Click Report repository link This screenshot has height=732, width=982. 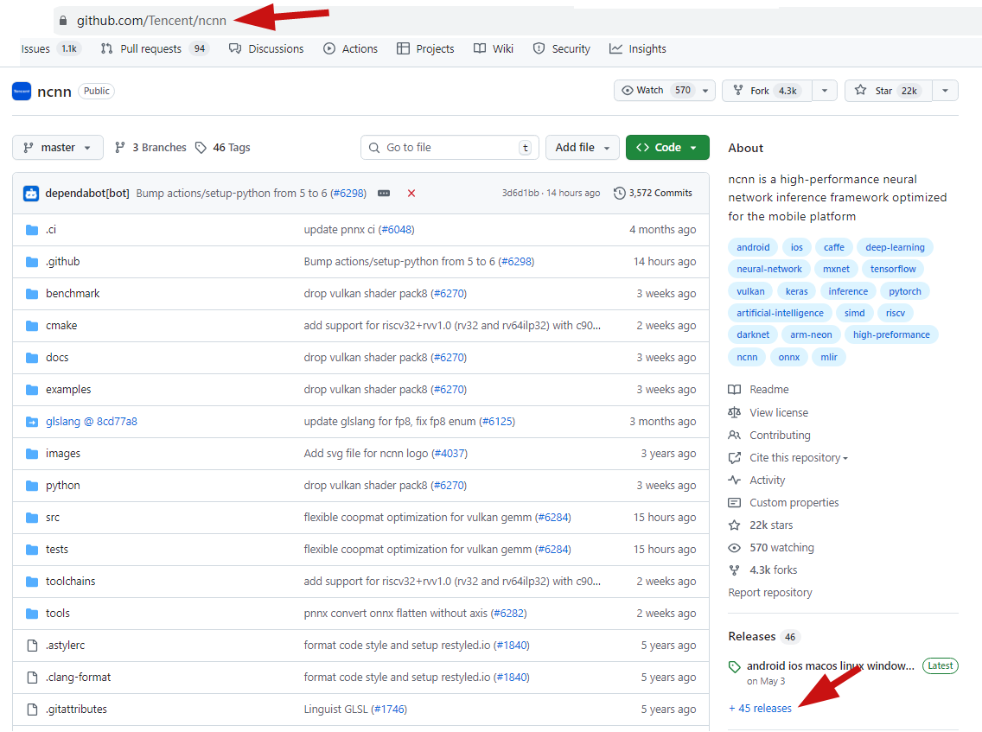pyautogui.click(x=770, y=593)
